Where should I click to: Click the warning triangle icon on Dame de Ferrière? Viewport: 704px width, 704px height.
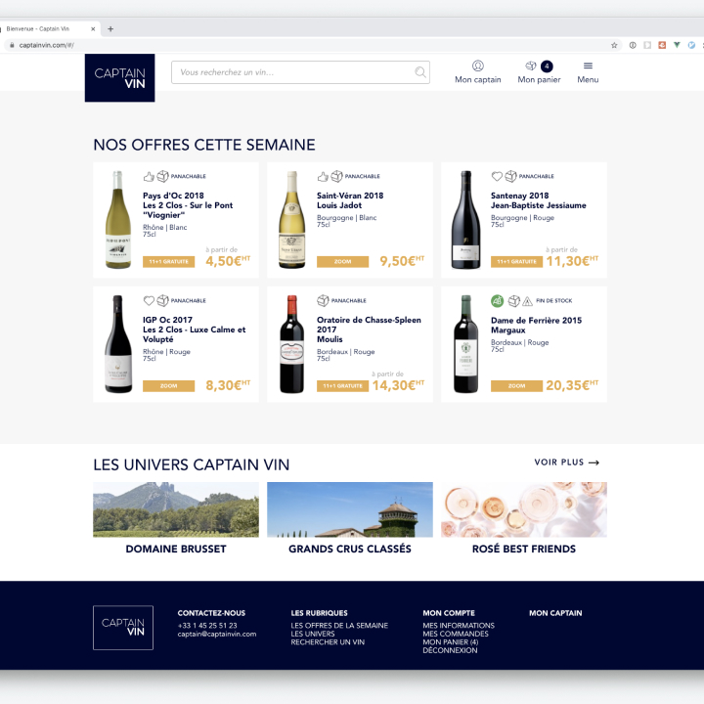[x=528, y=301]
